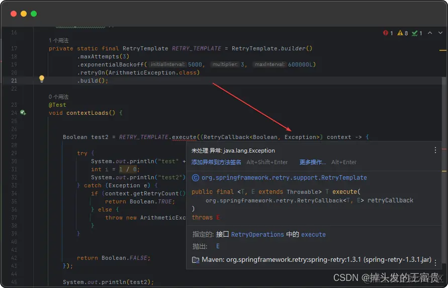Image resolution: width=448 pixels, height=288 pixels.
Task: Click the class icon beside RetryTemplate path
Action: pyautogui.click(x=196, y=178)
